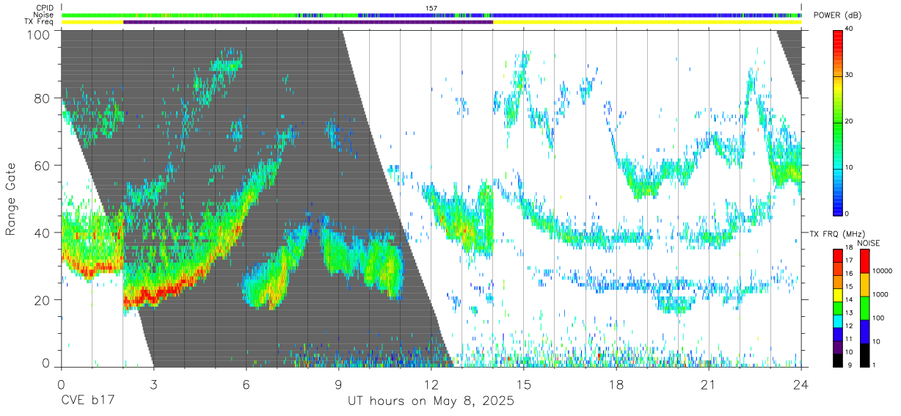Click the 13 label on TX FRQ scale

pos(850,314)
